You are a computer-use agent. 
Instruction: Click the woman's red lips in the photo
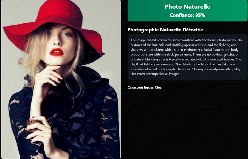[57, 52]
